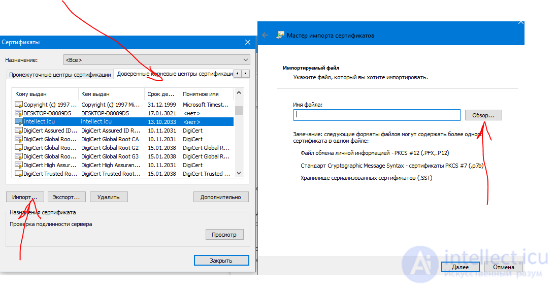Click certificate icon of intellect.icu row
The image size is (557, 289).
click(x=18, y=121)
